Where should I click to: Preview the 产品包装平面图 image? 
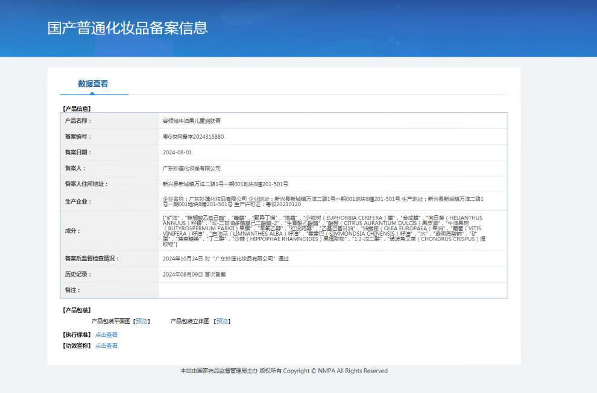pyautogui.click(x=142, y=321)
